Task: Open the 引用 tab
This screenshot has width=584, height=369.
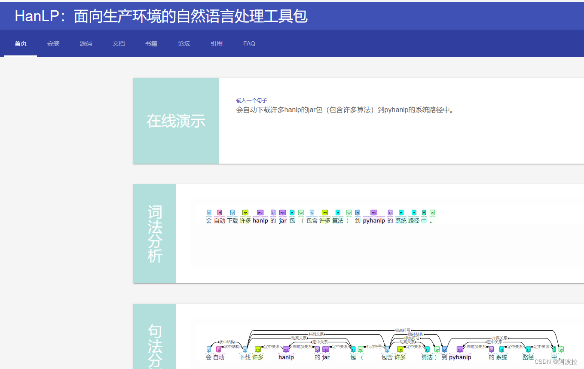Action: [217, 43]
